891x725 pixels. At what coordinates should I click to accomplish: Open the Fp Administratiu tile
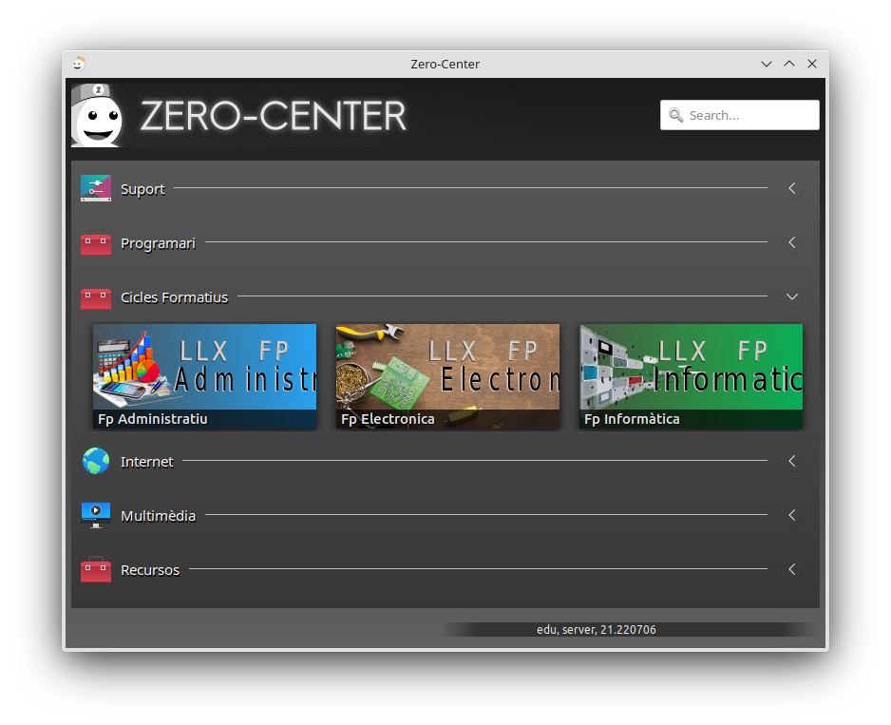[x=204, y=376]
